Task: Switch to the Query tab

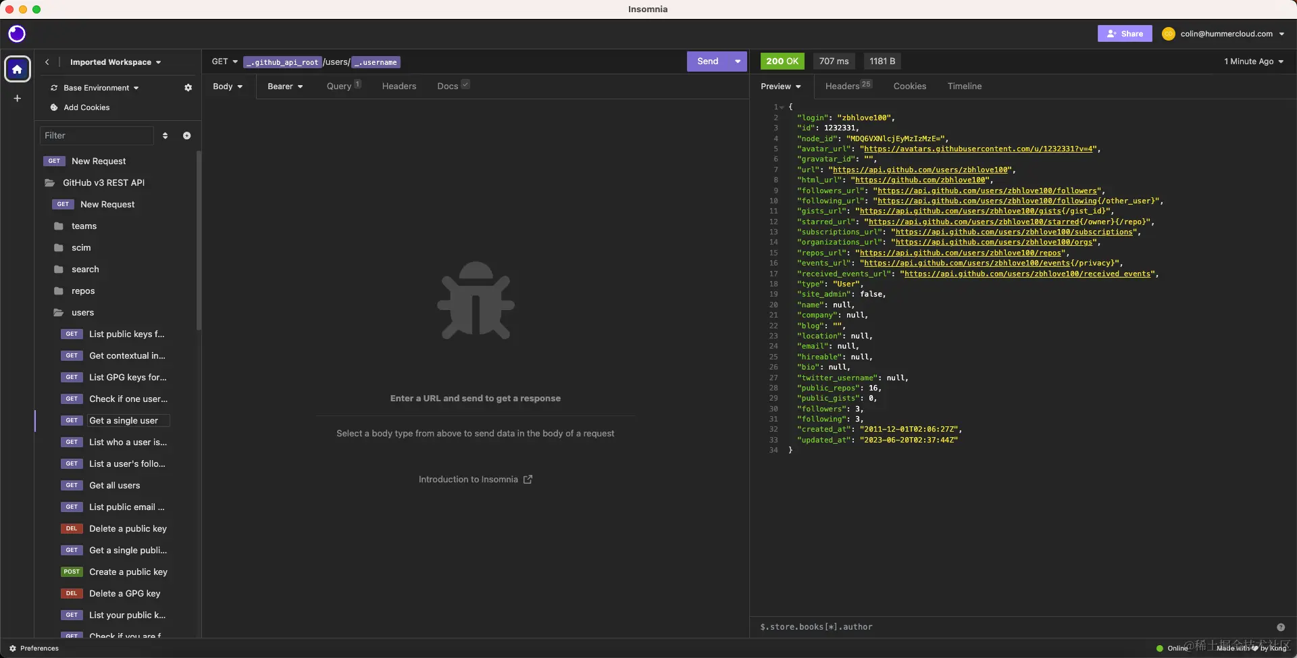Action: (x=344, y=86)
